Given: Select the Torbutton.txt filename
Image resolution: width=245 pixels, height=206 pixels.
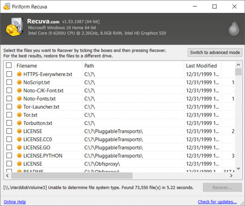Looking at the screenshot, I should [38, 123].
